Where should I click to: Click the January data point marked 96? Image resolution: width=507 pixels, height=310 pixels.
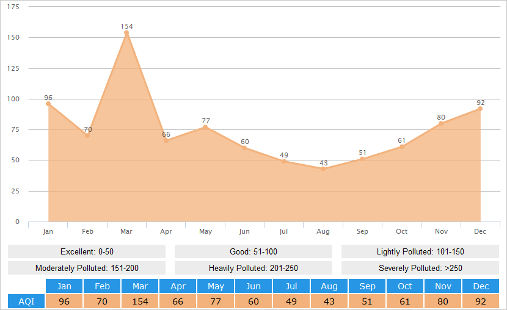(x=48, y=104)
